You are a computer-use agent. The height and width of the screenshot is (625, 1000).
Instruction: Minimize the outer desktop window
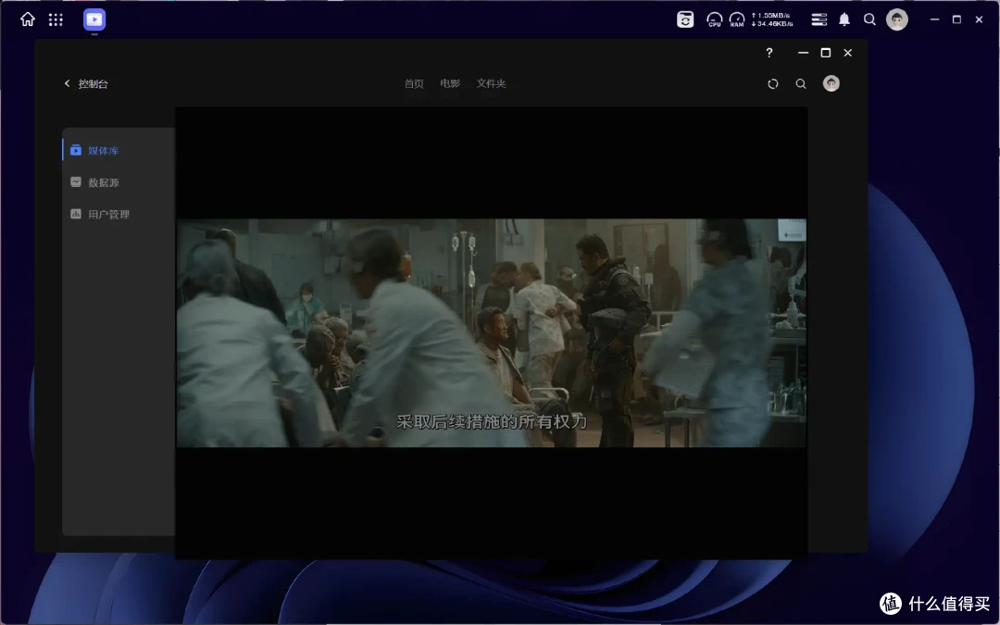coord(934,19)
